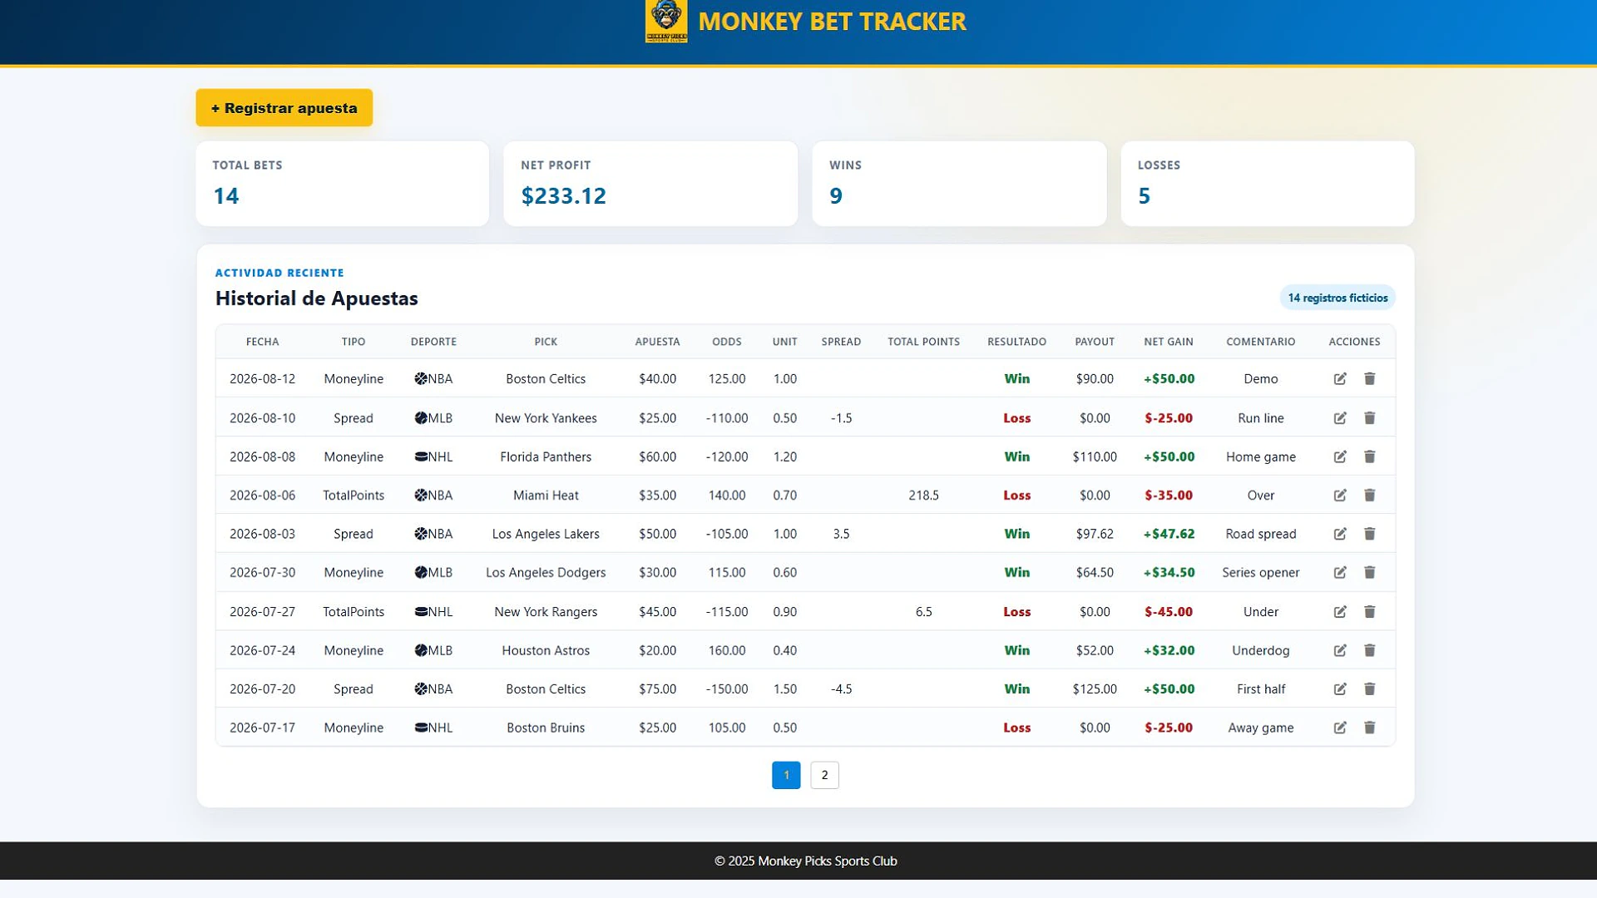
Task: Select page 1 in pagination
Action: coord(786,775)
